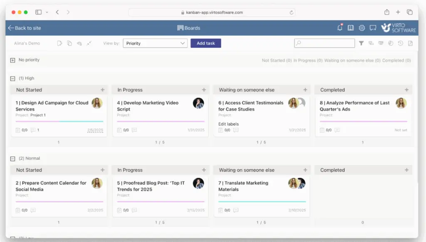
Task: Click the filter funnel icon in the toolbar
Action: (361, 43)
